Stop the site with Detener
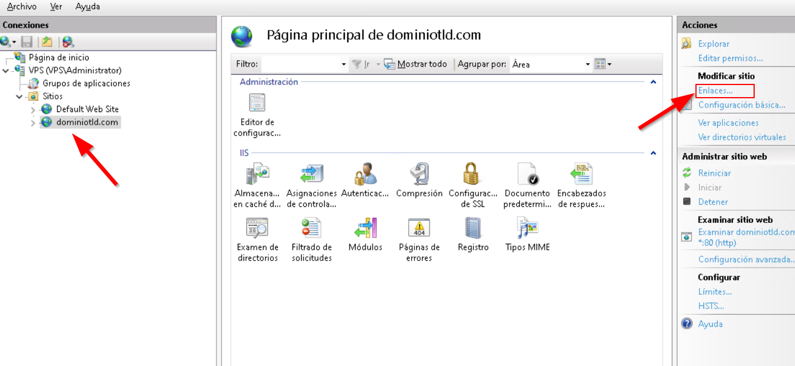This screenshot has width=795, height=366. point(713,202)
